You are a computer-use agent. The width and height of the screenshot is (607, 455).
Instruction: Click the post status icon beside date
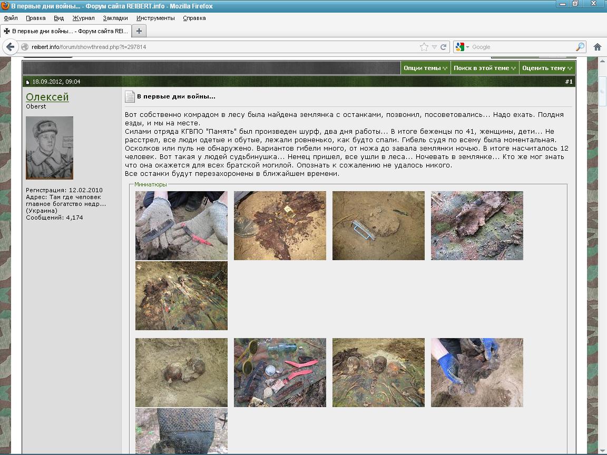[x=28, y=82]
